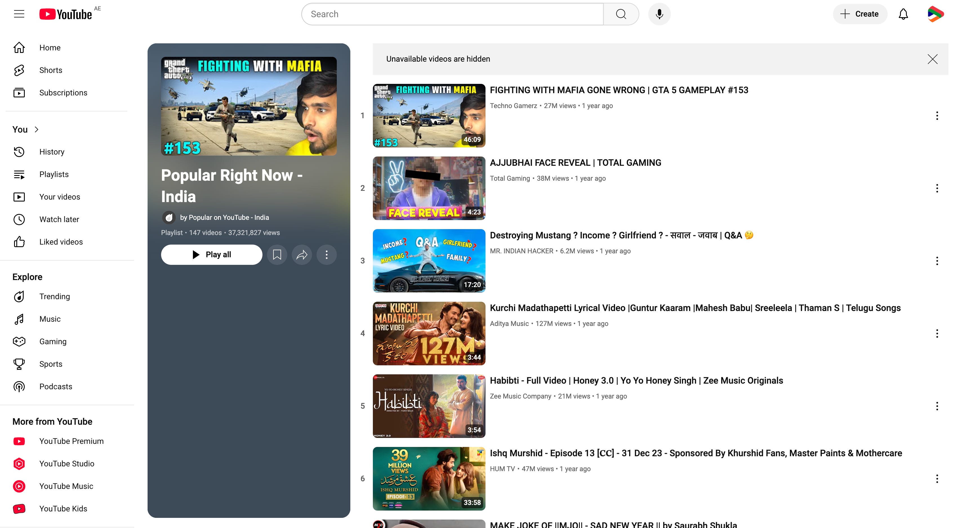Open action menu for Habibti video

pos(937,406)
